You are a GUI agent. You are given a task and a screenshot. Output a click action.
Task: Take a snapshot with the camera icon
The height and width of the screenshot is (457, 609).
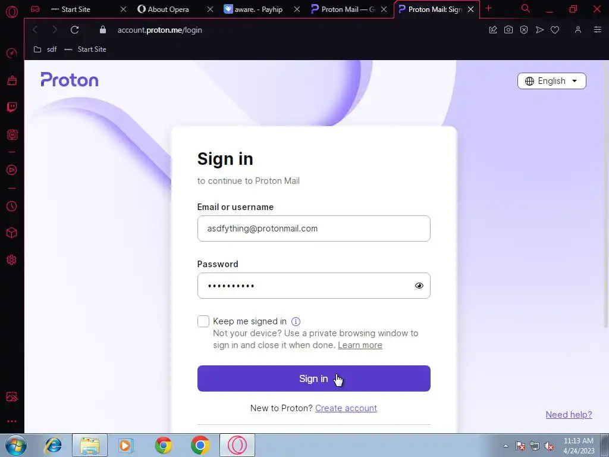508,30
